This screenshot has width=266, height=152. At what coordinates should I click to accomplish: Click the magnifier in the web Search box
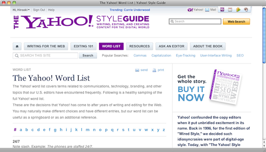click(x=172, y=21)
